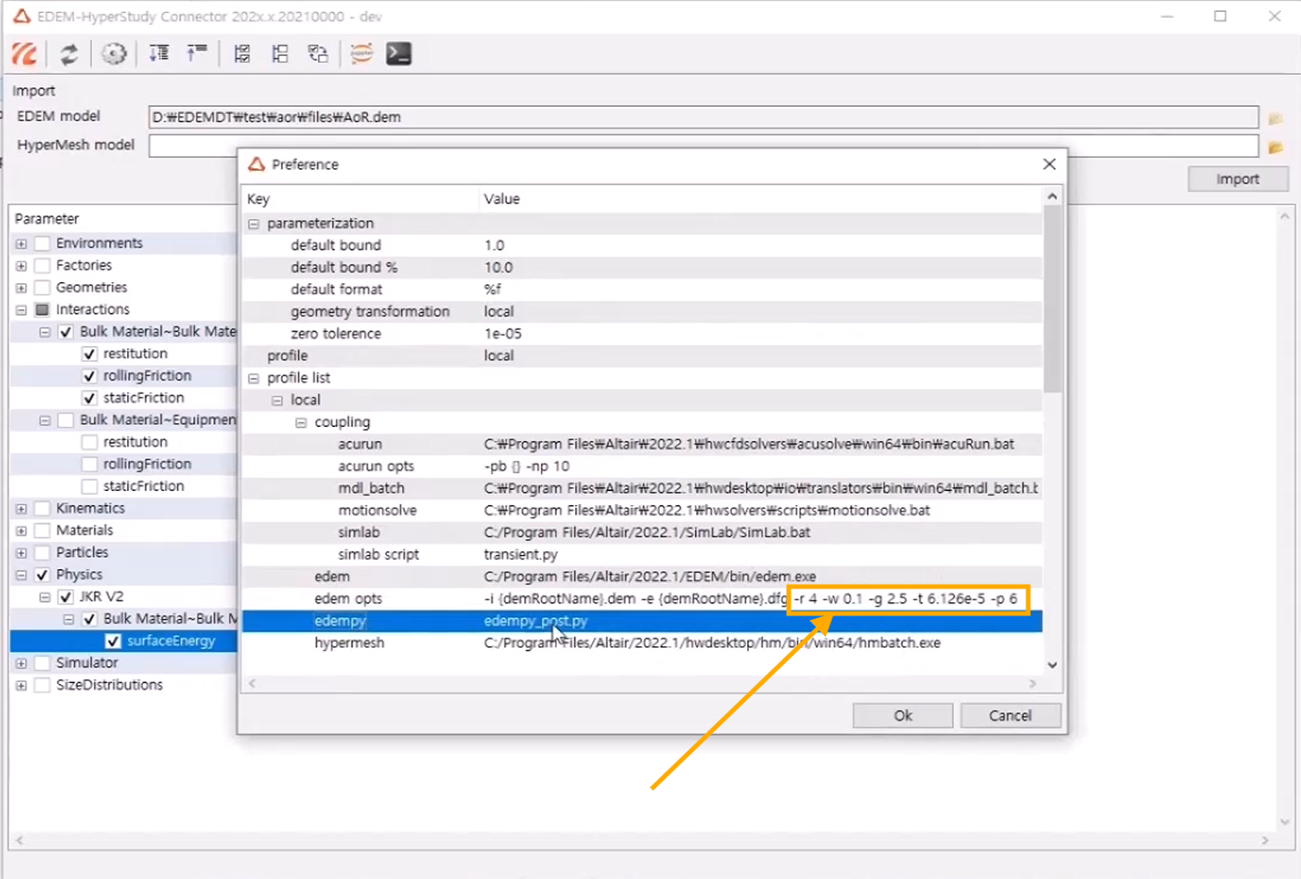Select the 'acurun opts' row
The width and height of the screenshot is (1301, 879).
[x=642, y=467]
